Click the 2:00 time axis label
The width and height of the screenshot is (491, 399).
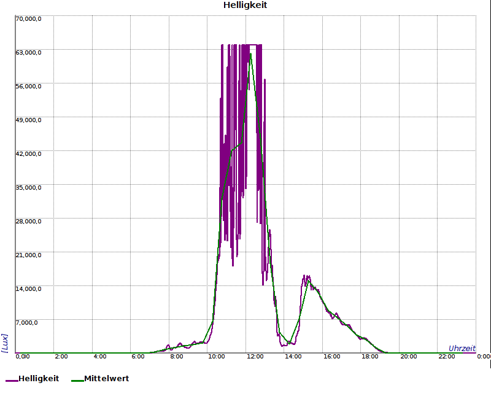[61, 357]
